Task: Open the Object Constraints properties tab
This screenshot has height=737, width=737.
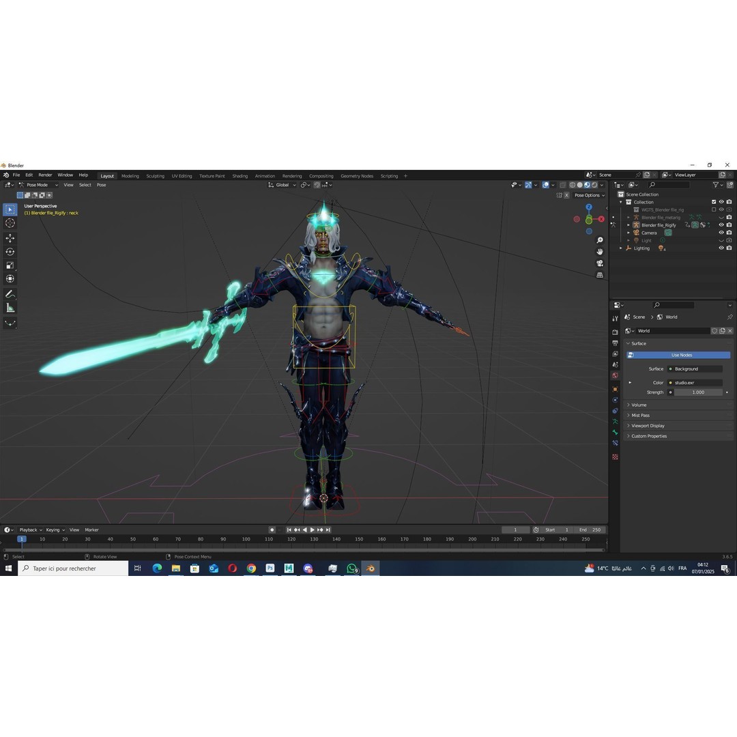Action: (616, 411)
